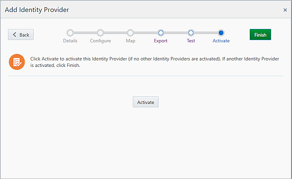Go back with the Back button
292x179 pixels.
(21, 35)
